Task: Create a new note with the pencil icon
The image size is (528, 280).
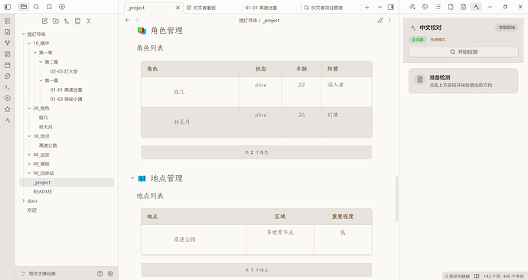Action: pos(44,21)
